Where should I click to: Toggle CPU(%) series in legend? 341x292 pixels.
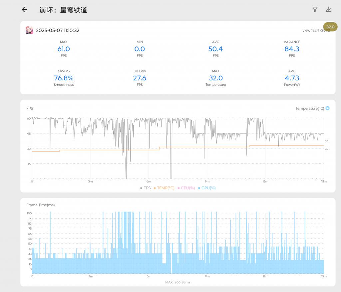click(186, 188)
